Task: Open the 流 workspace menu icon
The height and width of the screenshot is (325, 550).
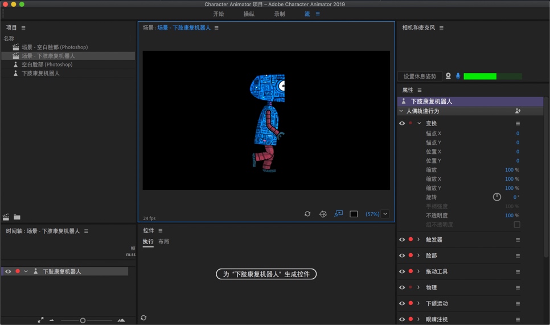Action: tap(318, 14)
